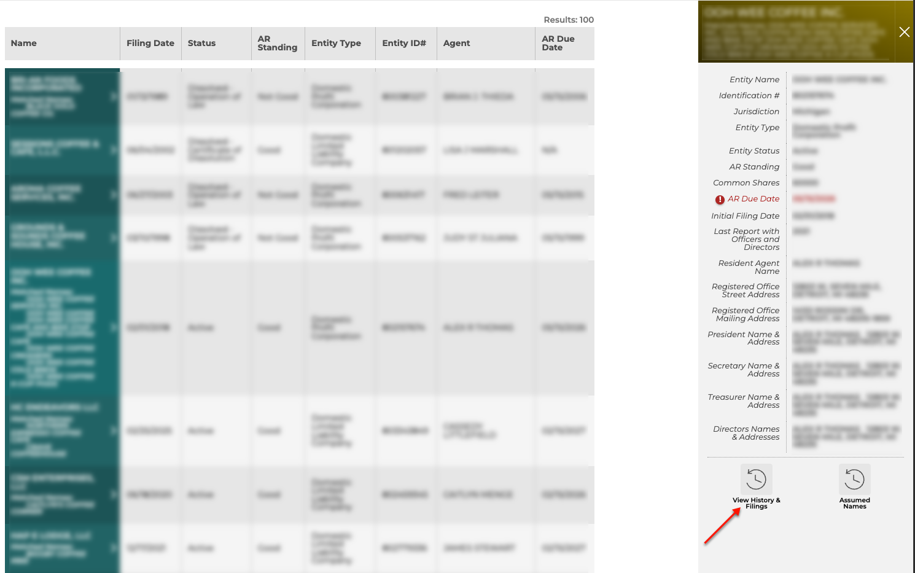Select the Entity Type label in details panel
The height and width of the screenshot is (573, 915).
coord(757,128)
